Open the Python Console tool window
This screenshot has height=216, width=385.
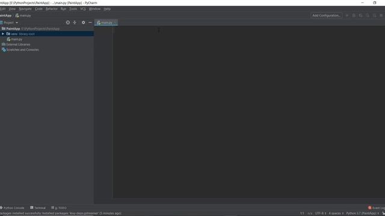[12, 208]
